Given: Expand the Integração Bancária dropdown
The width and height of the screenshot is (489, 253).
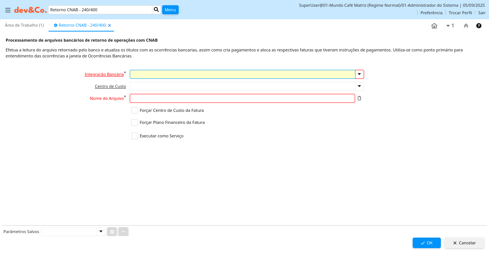Looking at the screenshot, I should (359, 74).
